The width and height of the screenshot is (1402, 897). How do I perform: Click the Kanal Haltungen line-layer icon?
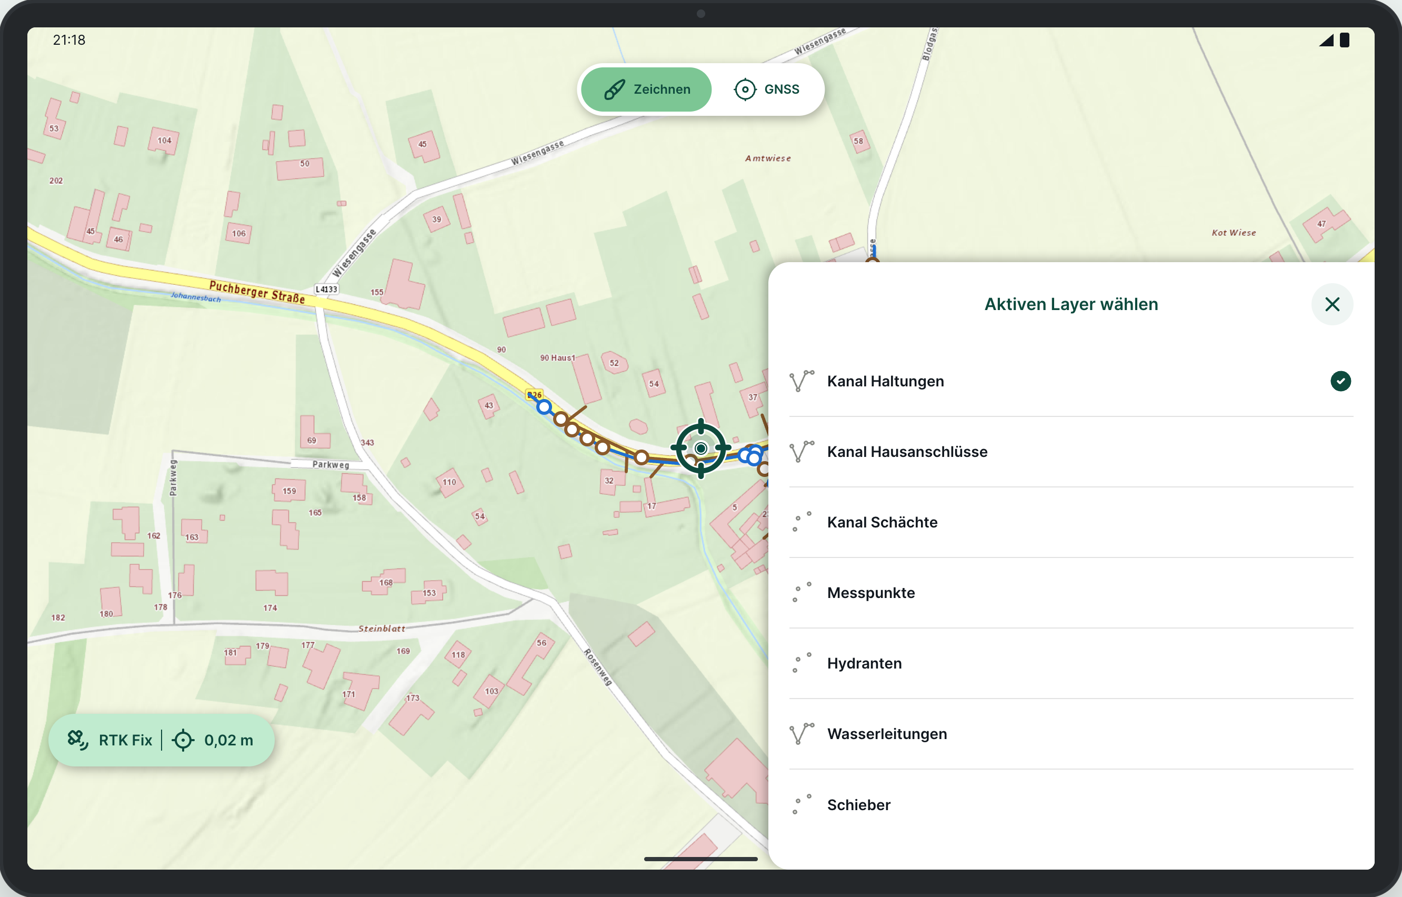[801, 381]
